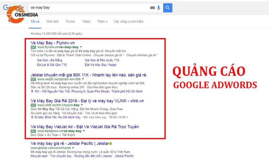
Task: Activate voice search microphone icon
Action: pos(158,7)
